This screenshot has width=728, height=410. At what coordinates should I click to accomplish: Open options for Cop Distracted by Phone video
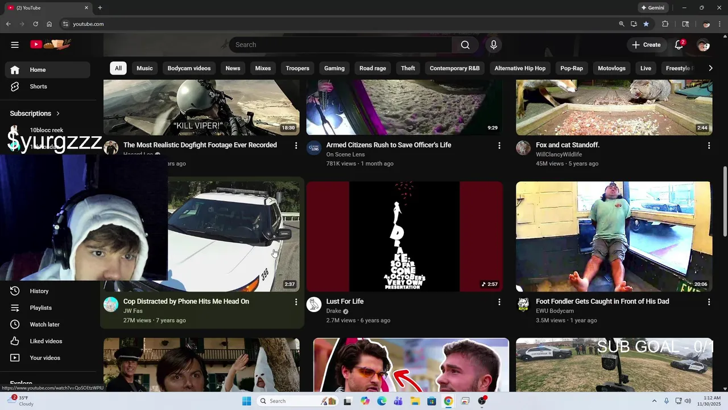pyautogui.click(x=296, y=302)
